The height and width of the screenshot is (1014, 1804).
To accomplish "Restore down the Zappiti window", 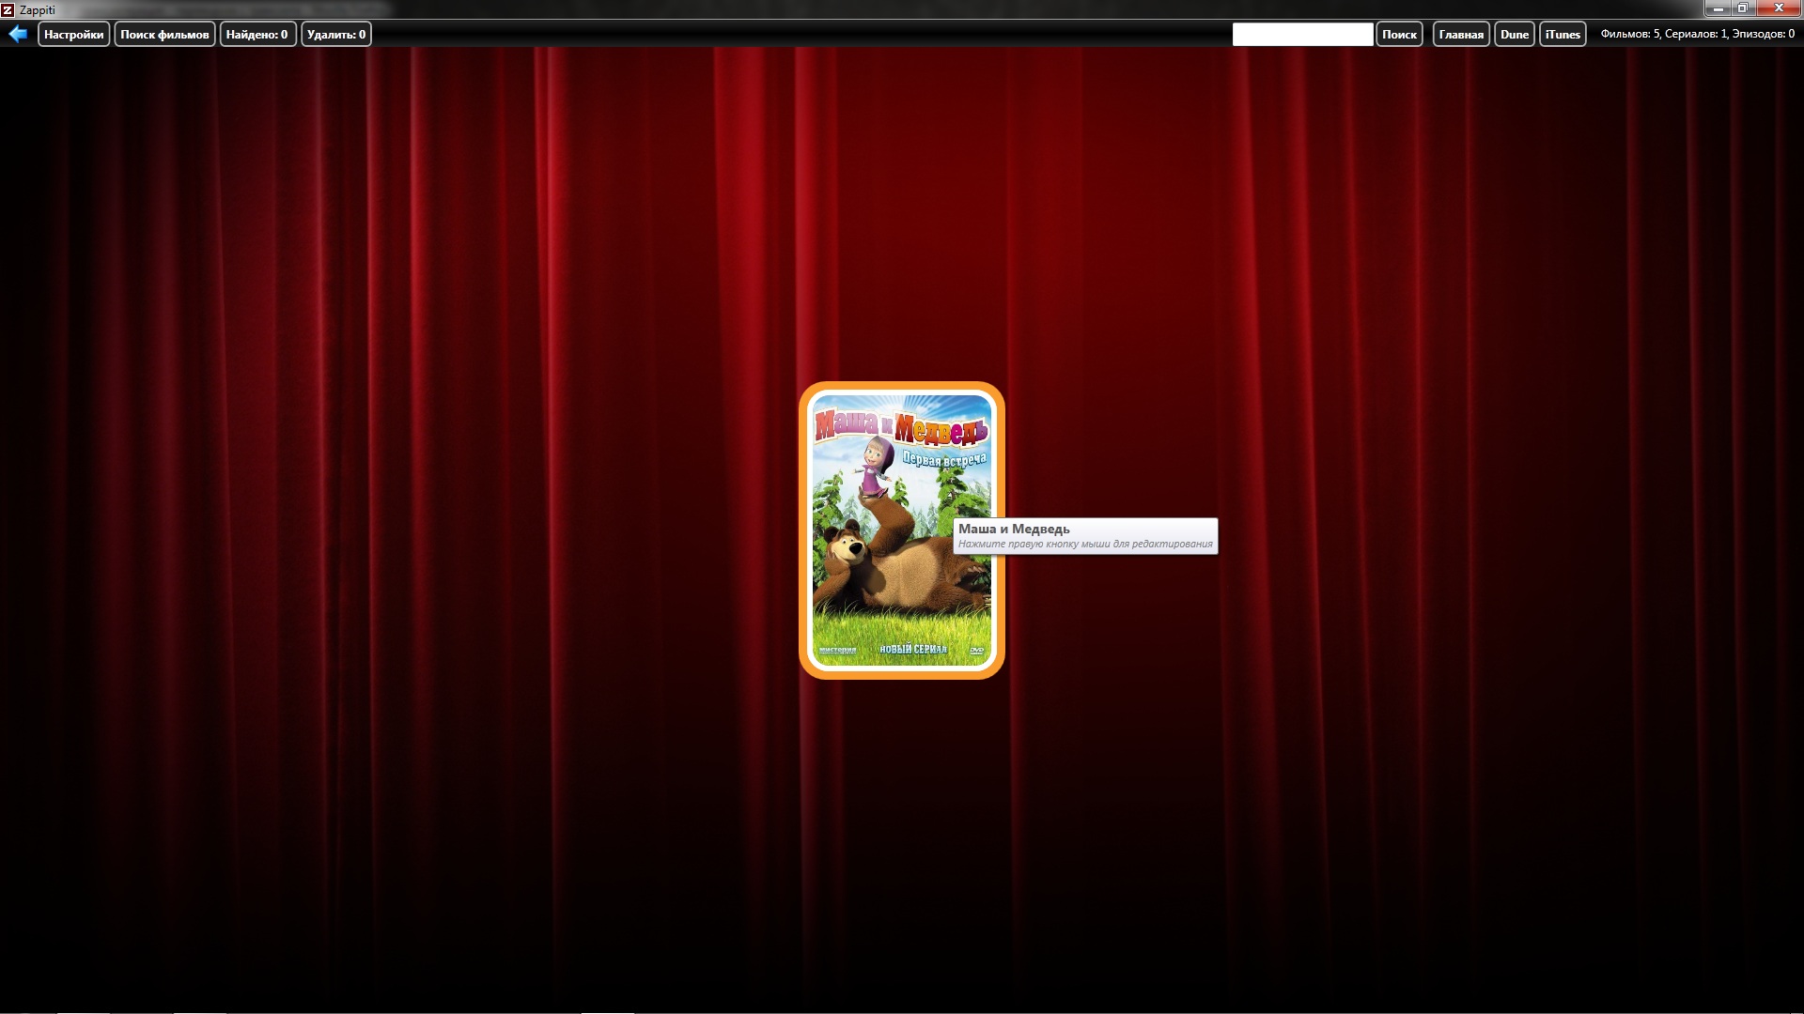I will (1742, 8).
